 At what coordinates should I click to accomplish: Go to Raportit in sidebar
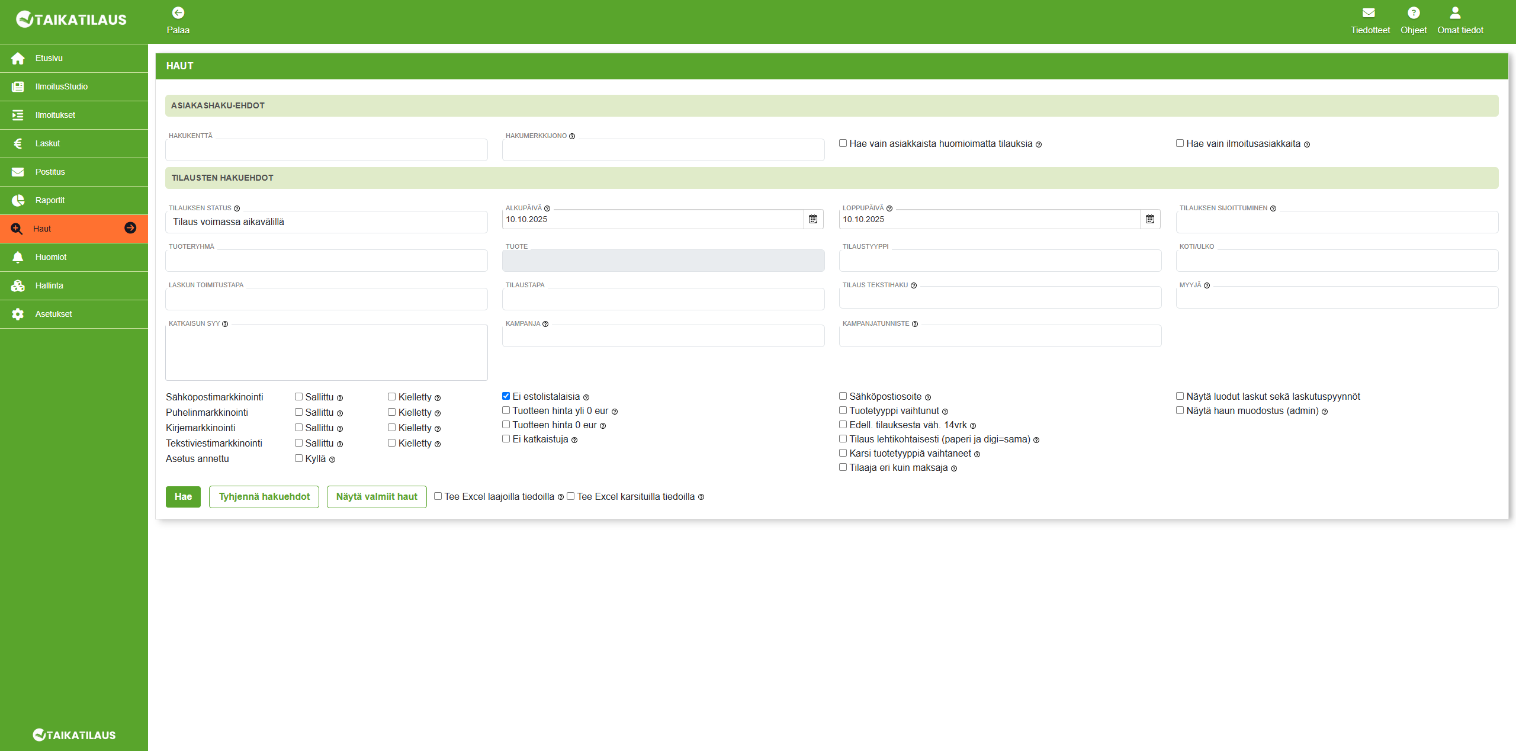pos(50,200)
